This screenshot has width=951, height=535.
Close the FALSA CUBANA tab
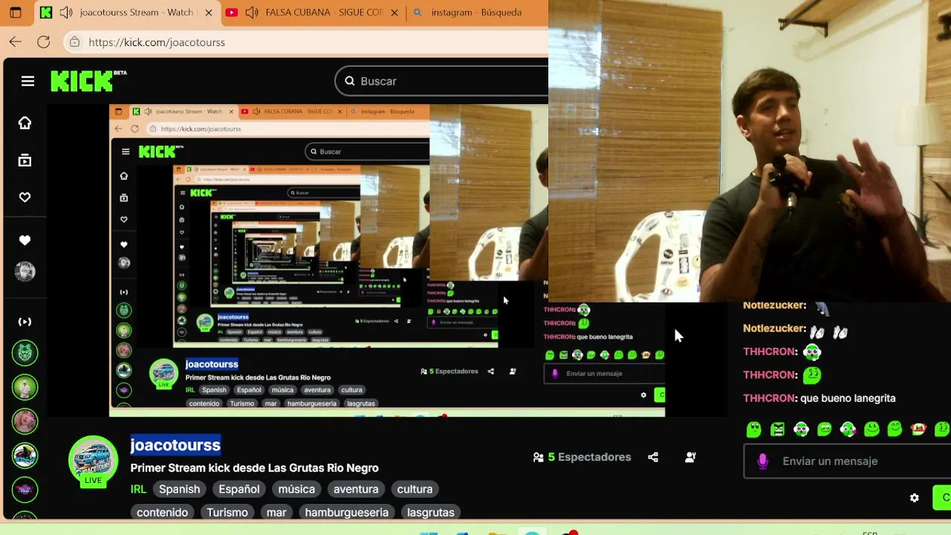coord(395,13)
